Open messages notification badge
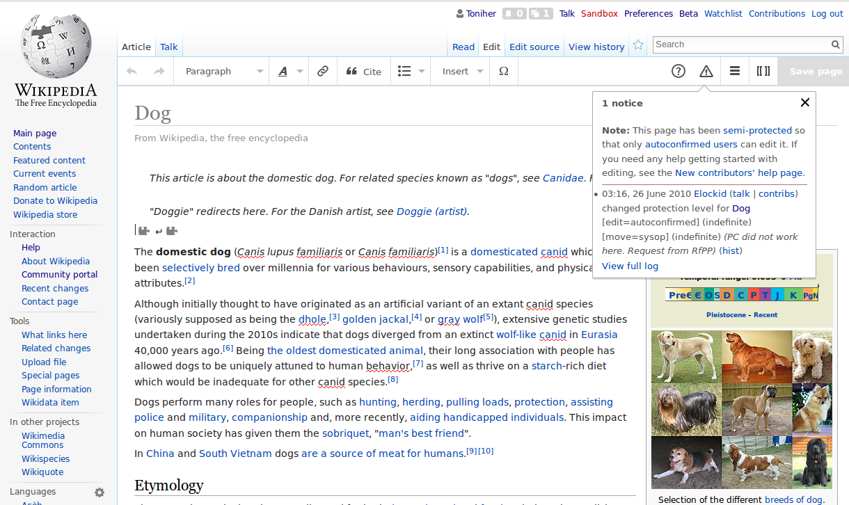Viewport: 849px width, 505px height. coord(541,13)
